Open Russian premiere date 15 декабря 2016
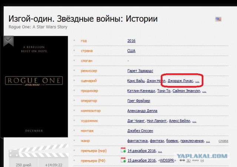The width and height of the screenshot is (237, 167). 141,160
